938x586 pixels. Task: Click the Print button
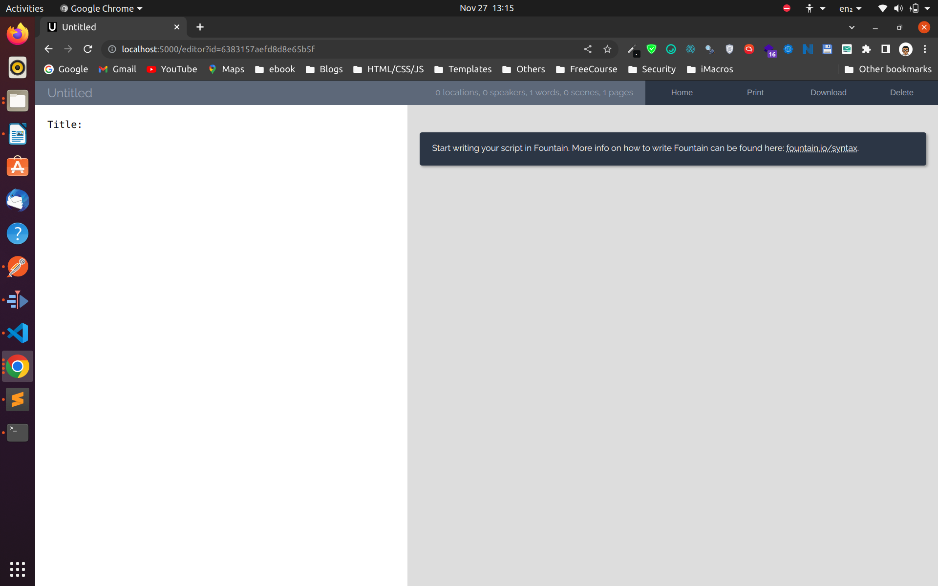[x=755, y=92]
